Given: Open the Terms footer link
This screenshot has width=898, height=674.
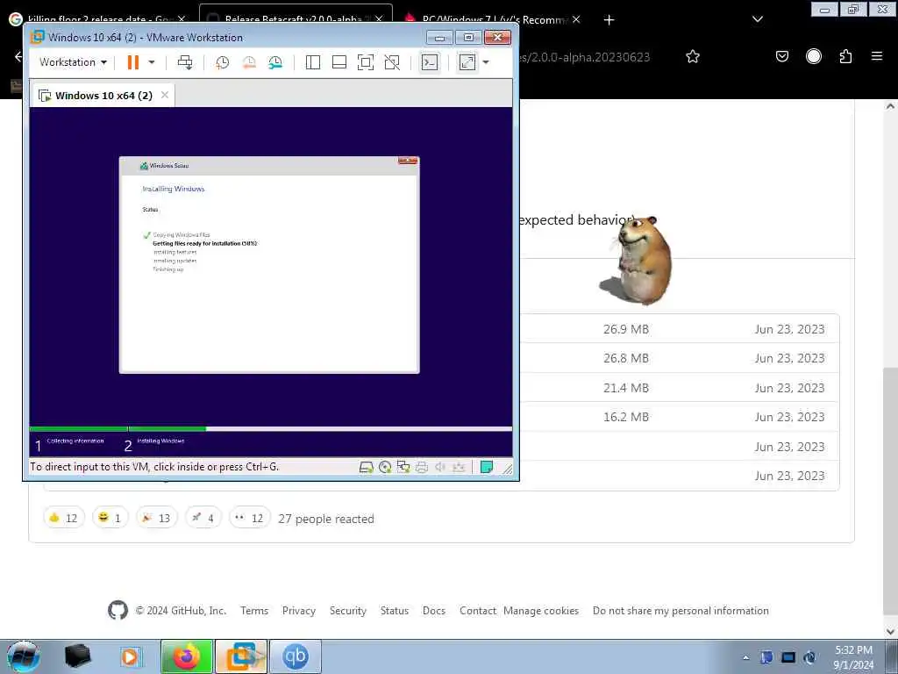Looking at the screenshot, I should pyautogui.click(x=254, y=611).
